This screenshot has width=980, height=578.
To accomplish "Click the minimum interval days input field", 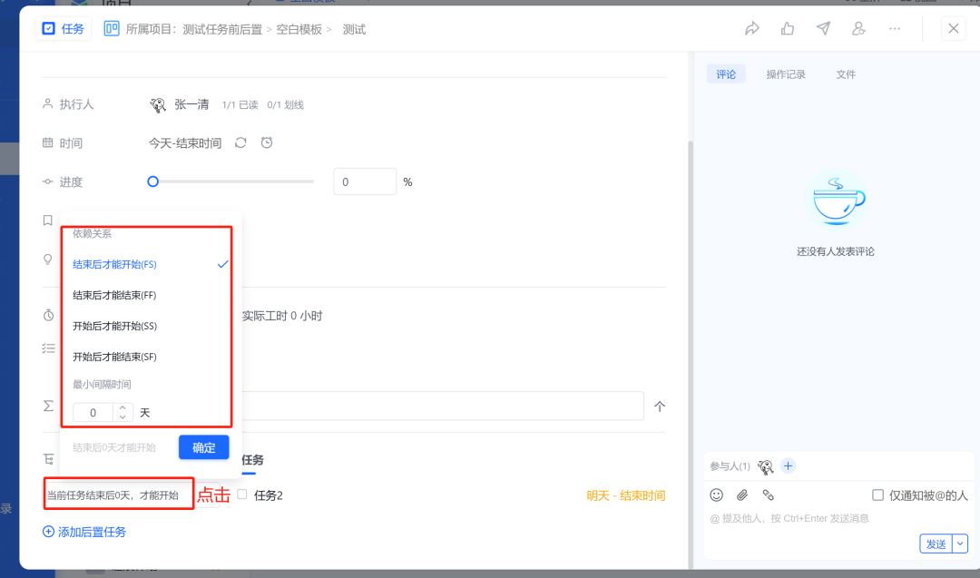I will 93,413.
